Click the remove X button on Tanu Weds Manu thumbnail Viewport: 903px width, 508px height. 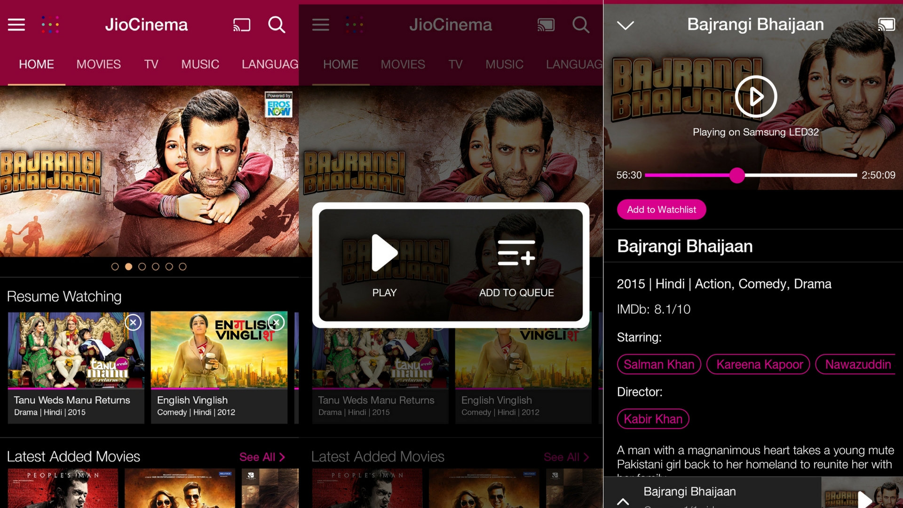coord(132,323)
